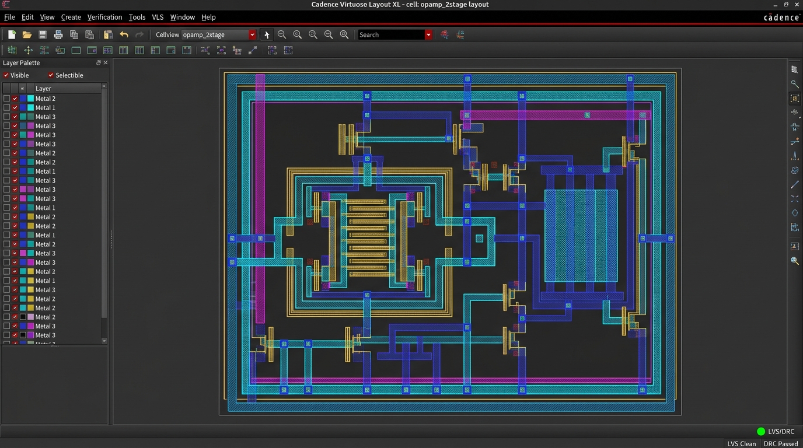
Task: Select the diagonal line tool in right toolbar
Action: coord(795,184)
